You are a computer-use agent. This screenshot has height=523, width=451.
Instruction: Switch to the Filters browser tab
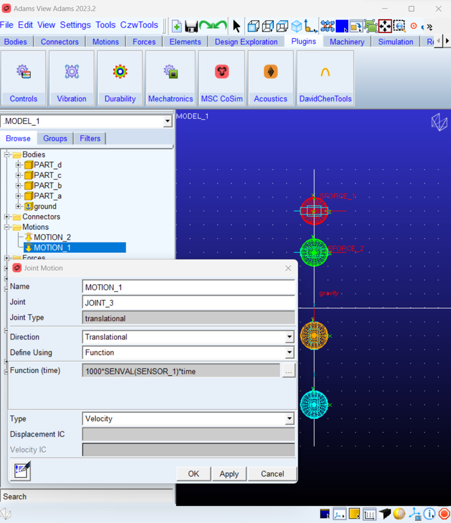click(90, 138)
